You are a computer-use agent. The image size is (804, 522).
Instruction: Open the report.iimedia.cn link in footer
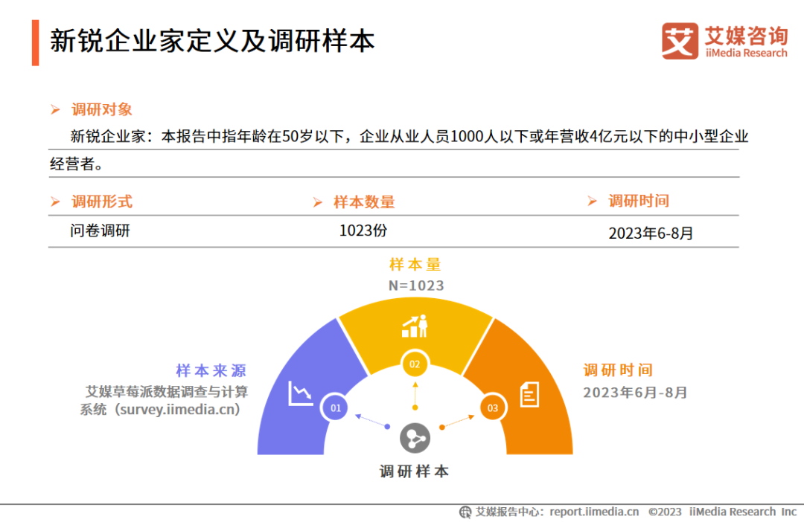pos(594,512)
